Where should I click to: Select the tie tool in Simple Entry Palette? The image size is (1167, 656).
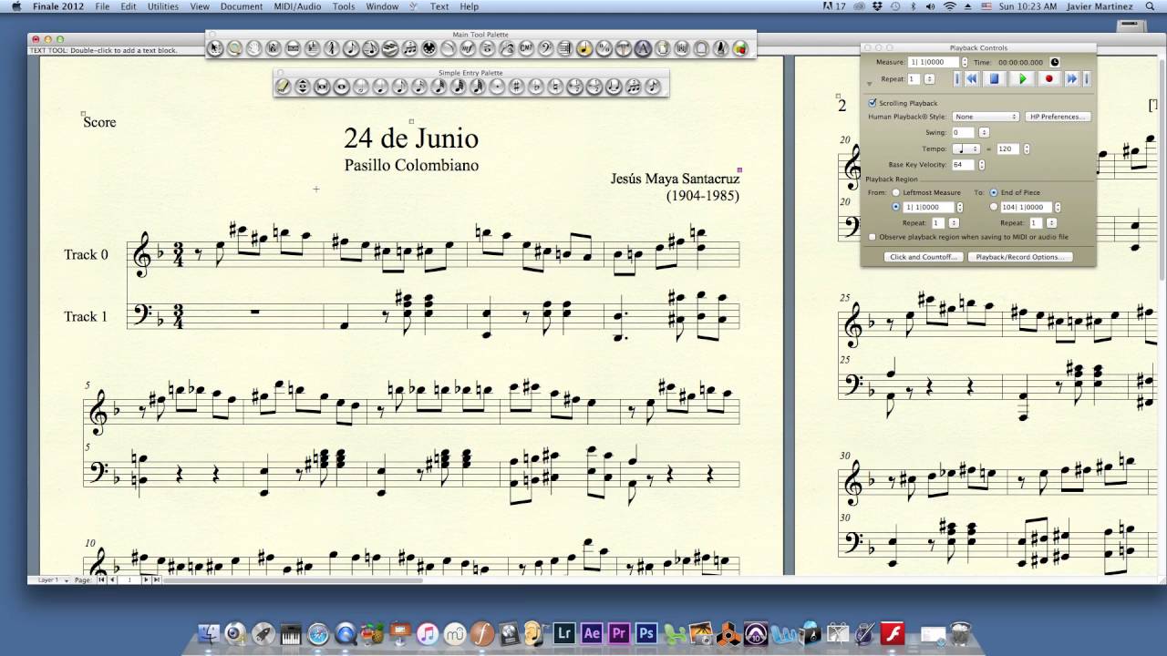[614, 86]
